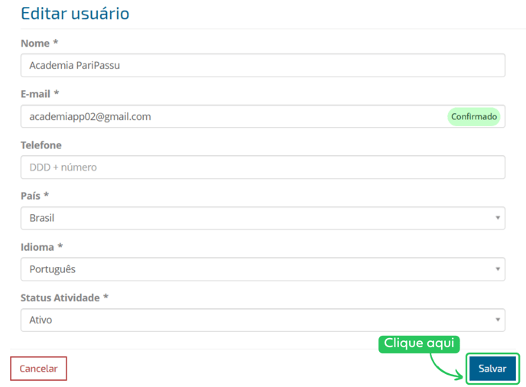Click the Confirmado badge in E-mail field
Viewport: 526px width, 387px height.
click(x=474, y=117)
